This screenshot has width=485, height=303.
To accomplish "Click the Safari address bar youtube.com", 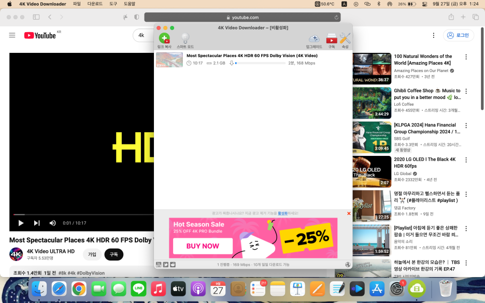I will coord(242,17).
